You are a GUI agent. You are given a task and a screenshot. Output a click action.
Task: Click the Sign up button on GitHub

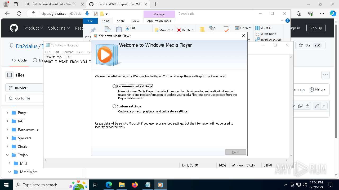point(316,28)
